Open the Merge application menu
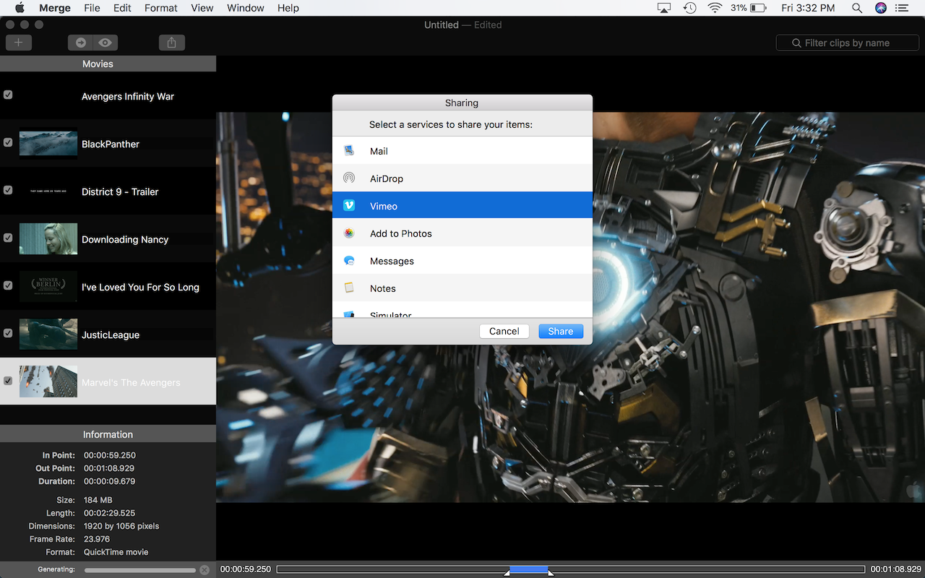Viewport: 925px width, 578px height. [55, 8]
